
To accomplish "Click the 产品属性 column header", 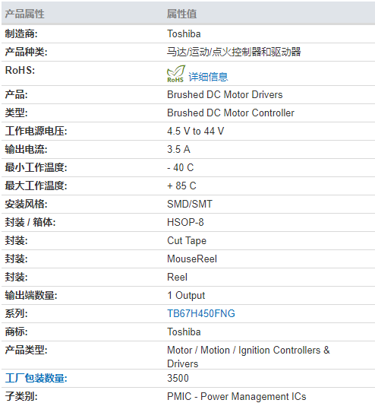I will 24,14.
